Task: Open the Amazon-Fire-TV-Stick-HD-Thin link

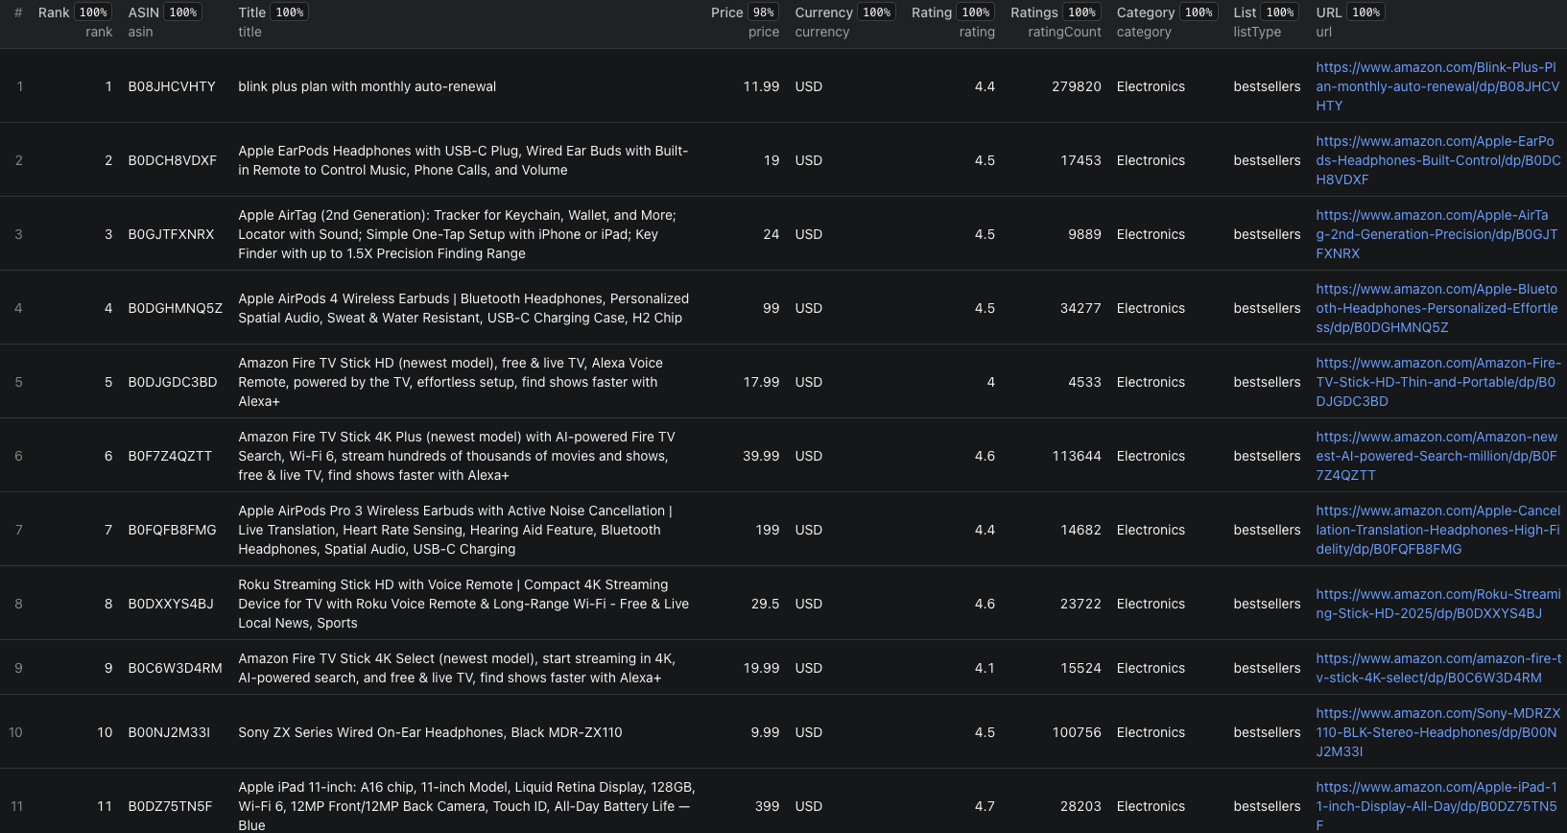Action: (x=1437, y=382)
